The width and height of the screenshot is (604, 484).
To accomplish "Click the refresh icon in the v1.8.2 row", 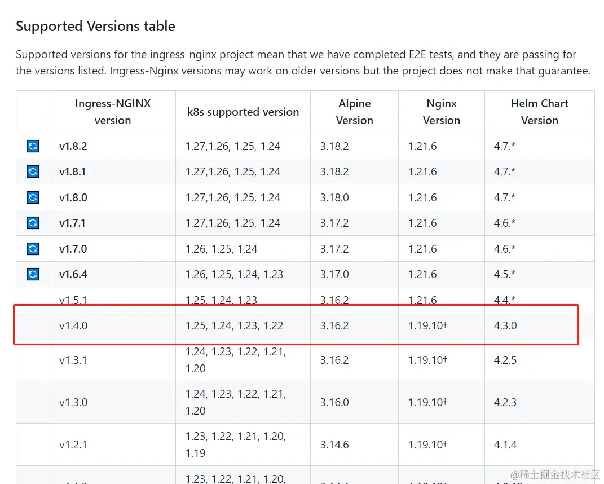I will (33, 146).
